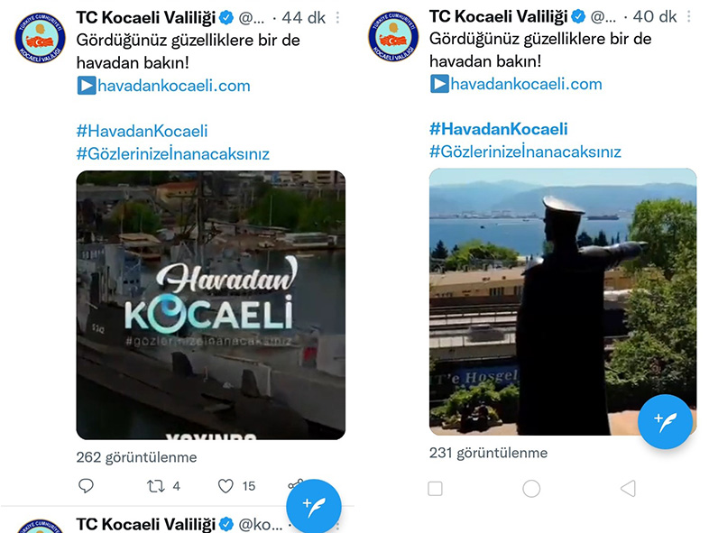Open #GözlerinizeİnanacaksınIz hashtag in right tweet
The width and height of the screenshot is (709, 533).
point(525,152)
